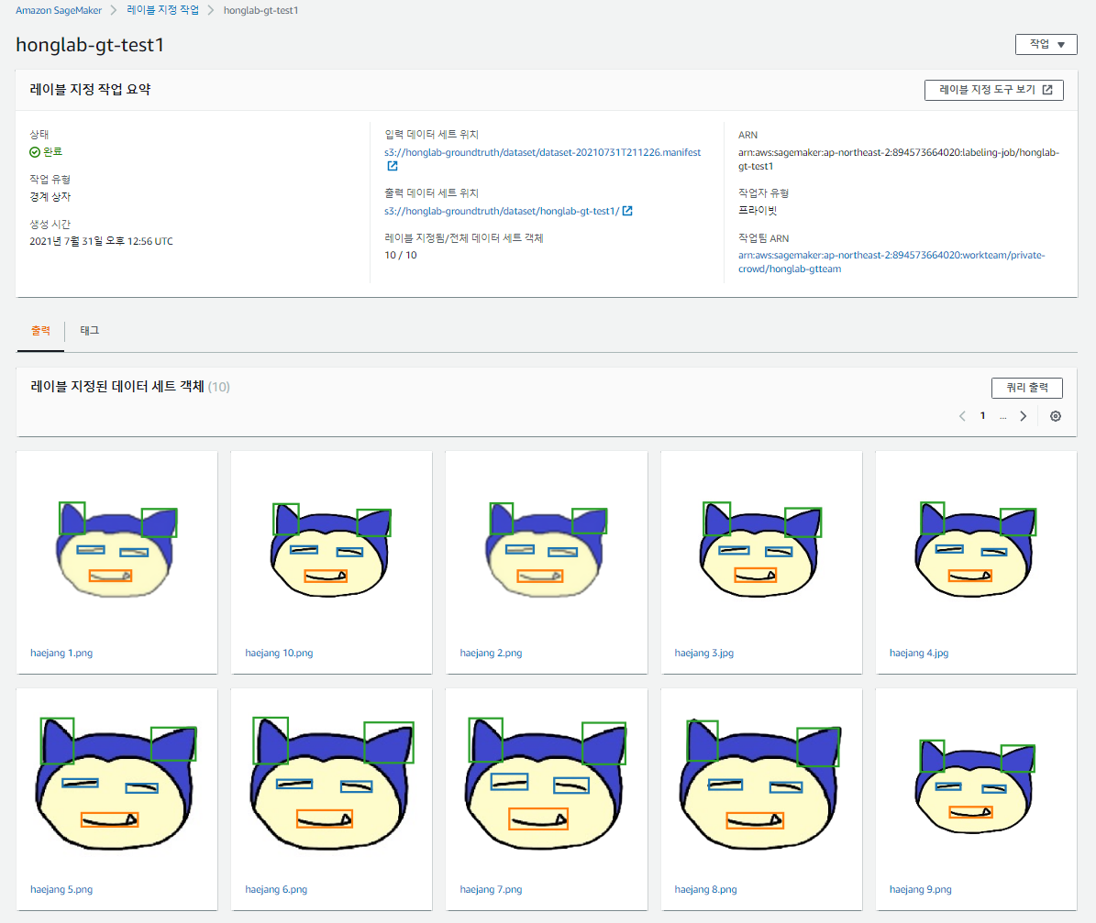
Task: Click the green 완료 status check icon
Action: 35,151
